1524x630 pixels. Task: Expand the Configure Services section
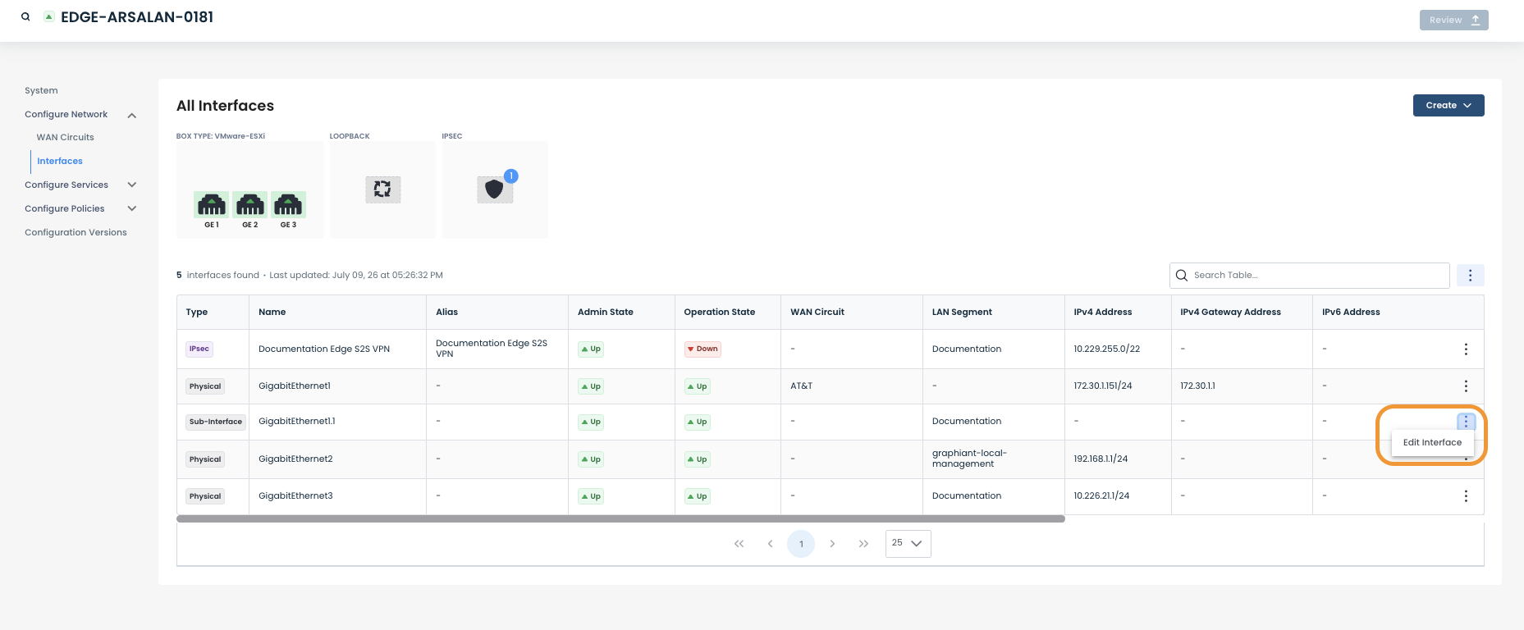click(132, 185)
